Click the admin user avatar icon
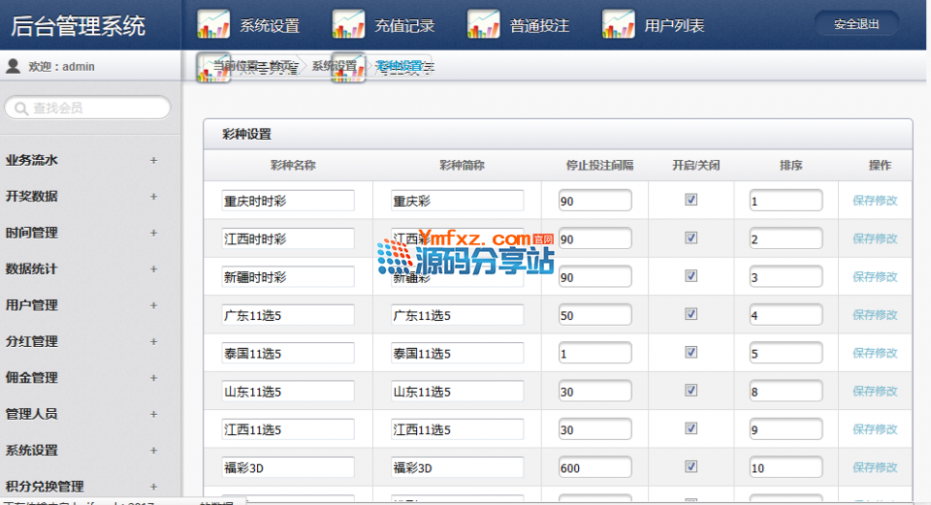 (14, 67)
